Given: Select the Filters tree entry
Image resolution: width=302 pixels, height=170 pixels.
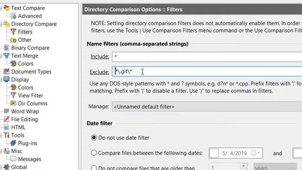Looking at the screenshot, I should click(25, 32).
